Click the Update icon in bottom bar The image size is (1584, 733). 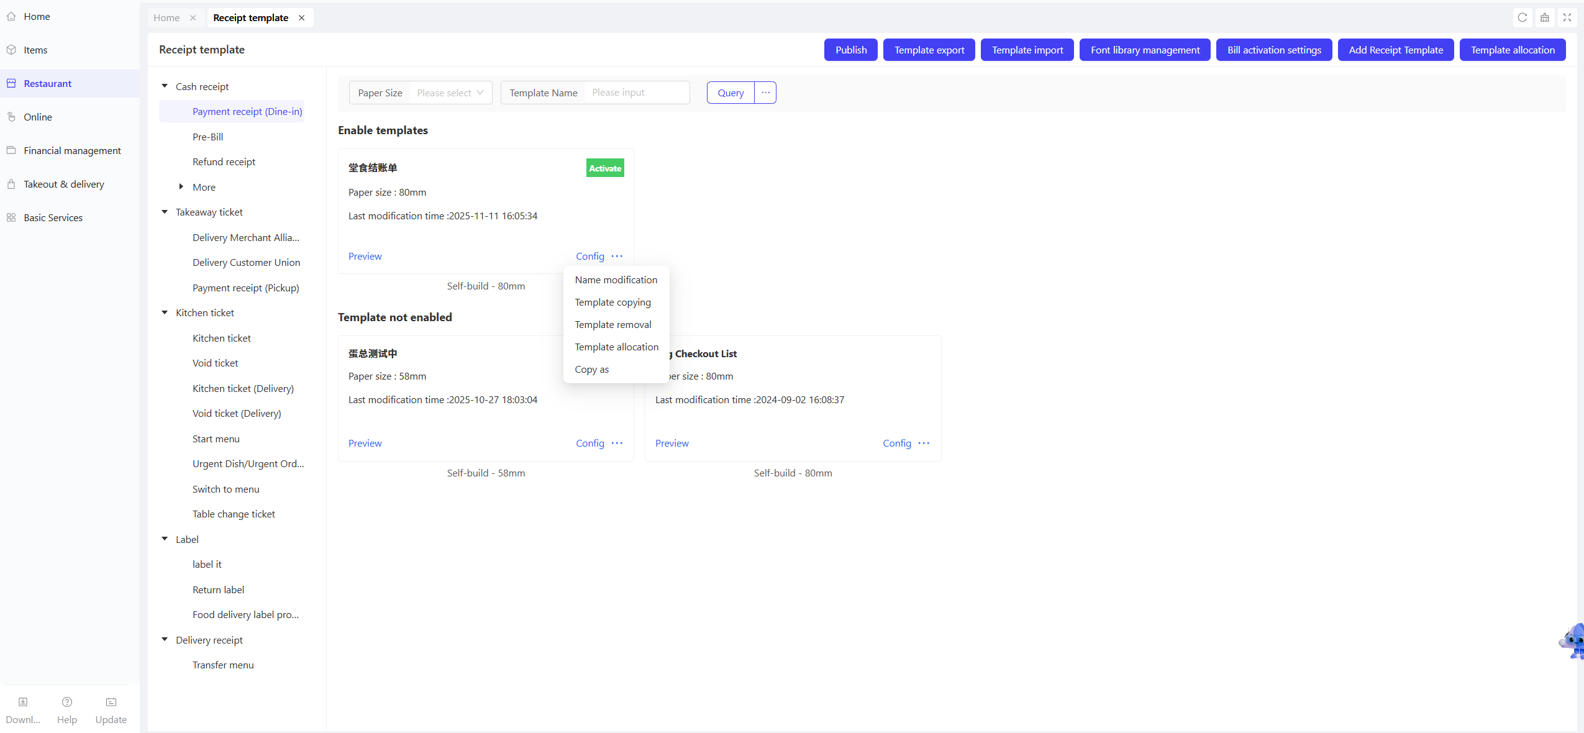(x=111, y=702)
